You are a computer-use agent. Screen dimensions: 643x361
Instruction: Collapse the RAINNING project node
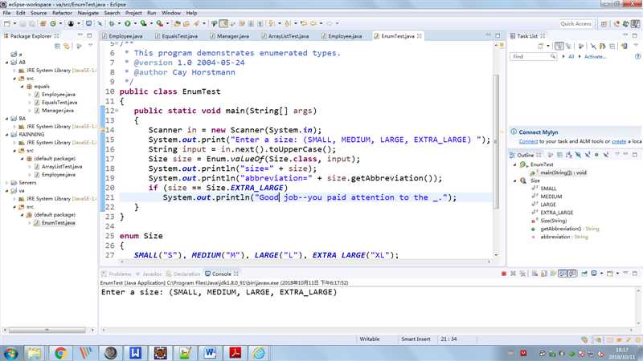coord(6,134)
